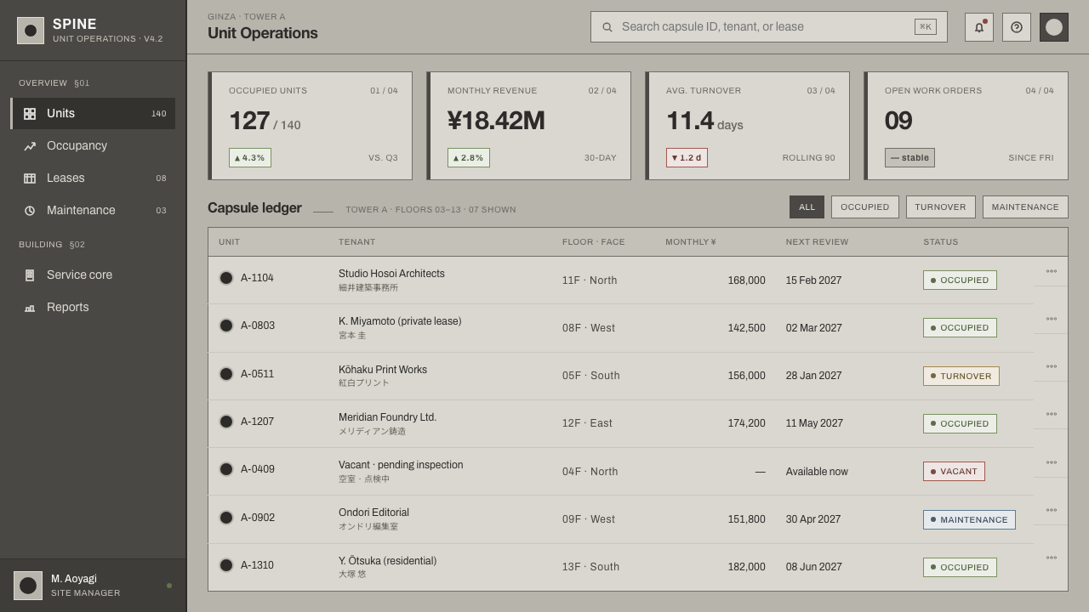Go to Units in sidebar
Image resolution: width=1089 pixels, height=612 pixels.
[93, 114]
